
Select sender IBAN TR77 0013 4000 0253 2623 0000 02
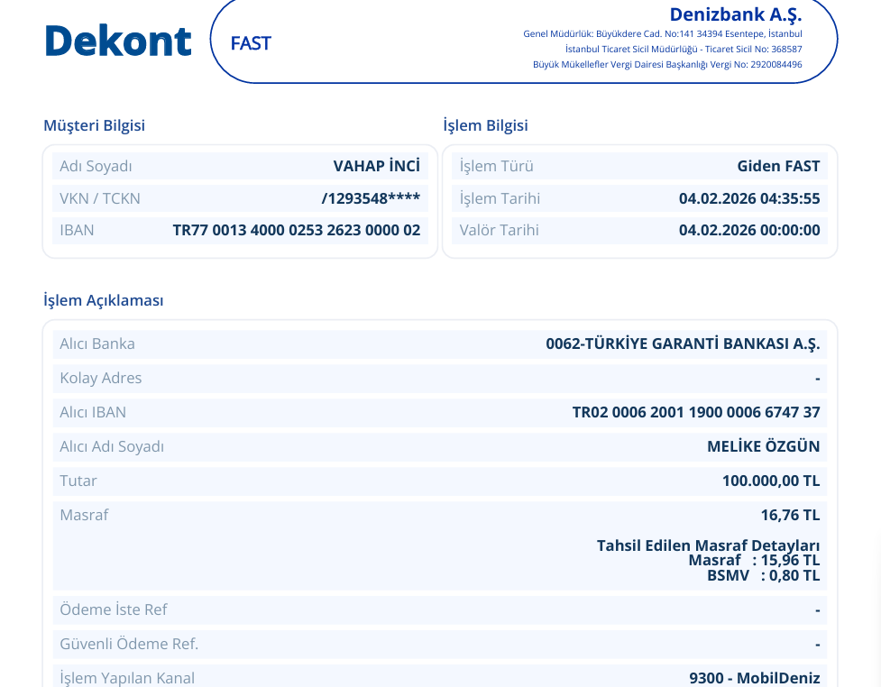pos(297,230)
